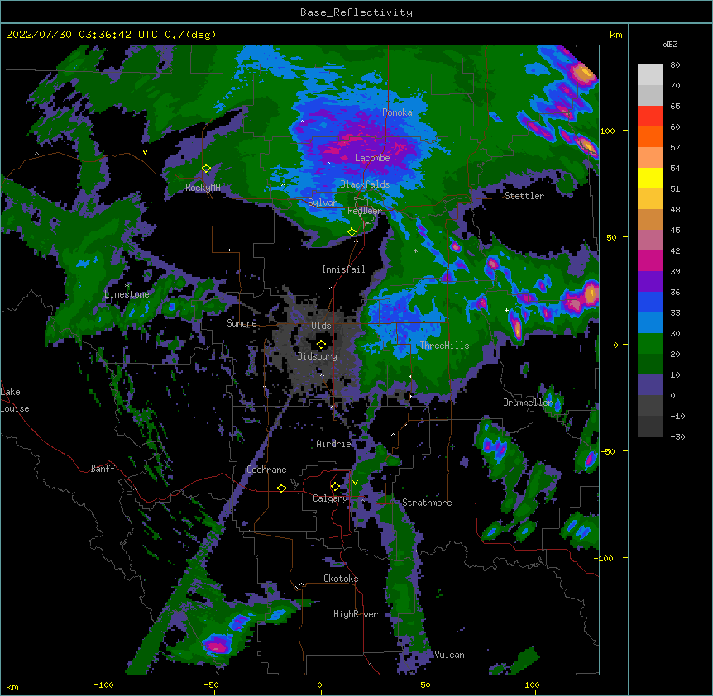Click the Base_Reflectivity title
This screenshot has height=696, width=713.
356,12
